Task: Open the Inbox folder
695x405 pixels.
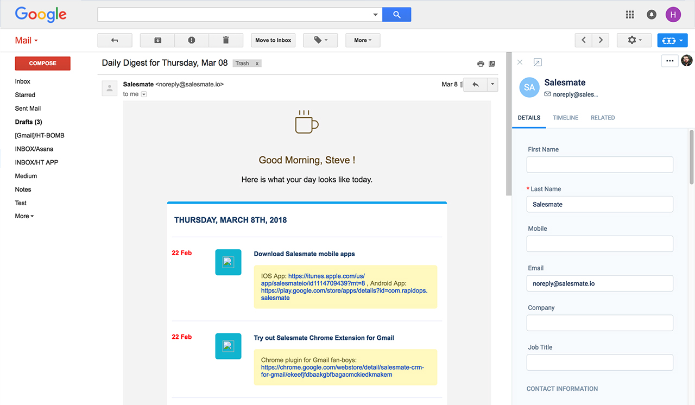Action: point(23,81)
